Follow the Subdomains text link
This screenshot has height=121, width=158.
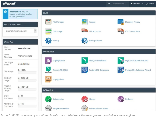pos(58,99)
